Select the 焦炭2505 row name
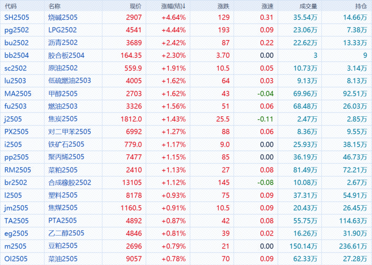This screenshot has width=372, height=265. coord(63,119)
